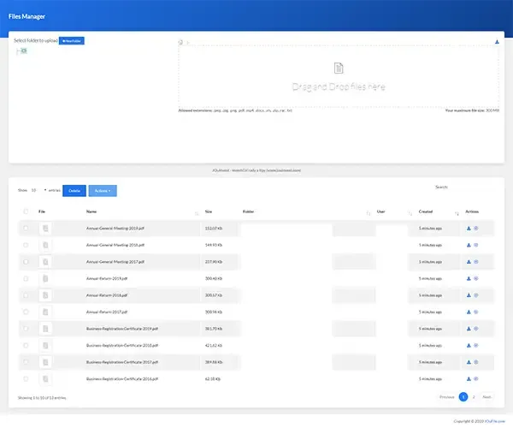Screen dimensions: 513x428
Task: Go to page 2 of the file list
Action: point(474,397)
